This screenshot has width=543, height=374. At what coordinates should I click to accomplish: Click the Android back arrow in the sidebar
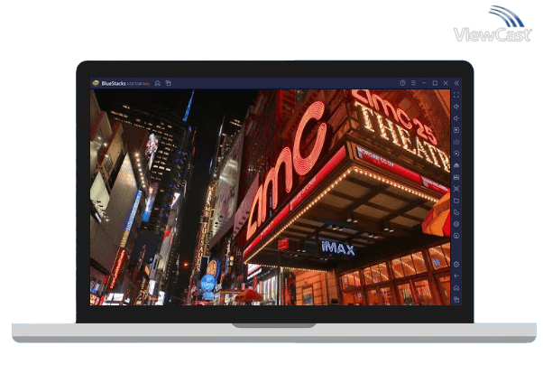[x=456, y=276]
